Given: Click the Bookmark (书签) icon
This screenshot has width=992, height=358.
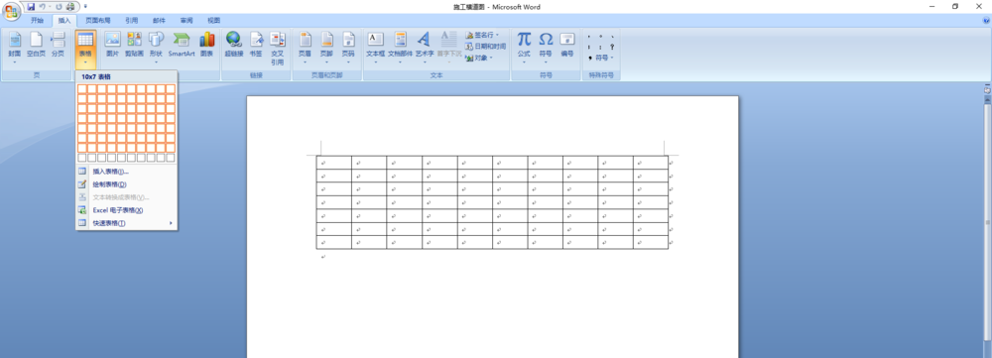Looking at the screenshot, I should click(x=256, y=45).
